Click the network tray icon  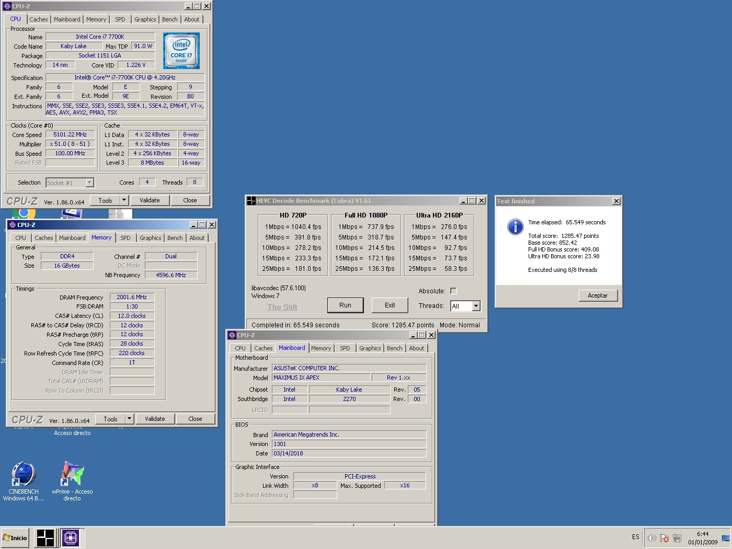click(677, 537)
